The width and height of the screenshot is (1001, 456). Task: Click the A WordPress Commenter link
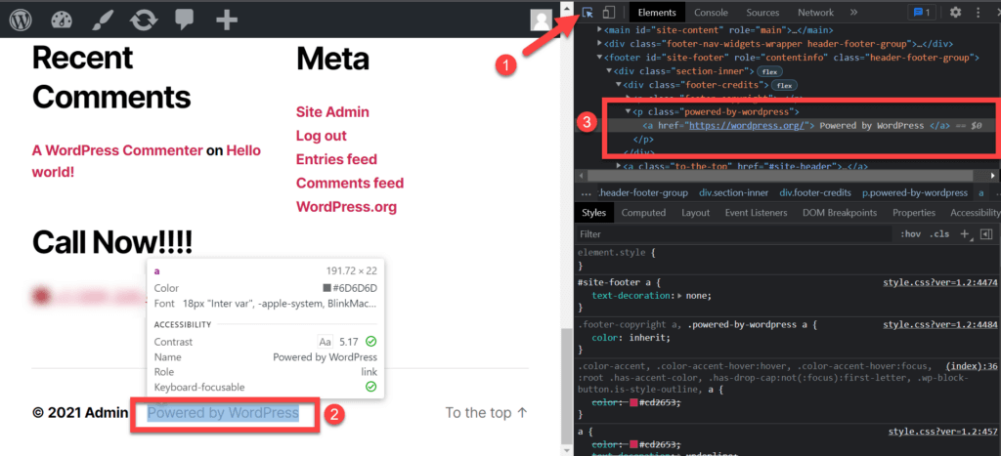pyautogui.click(x=117, y=150)
